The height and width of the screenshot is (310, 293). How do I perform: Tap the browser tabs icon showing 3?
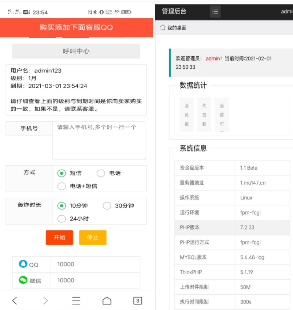coord(137,300)
